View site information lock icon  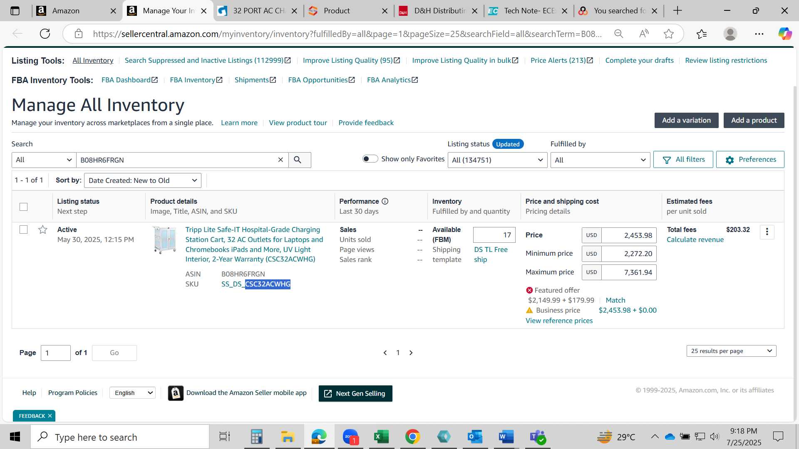(x=79, y=34)
